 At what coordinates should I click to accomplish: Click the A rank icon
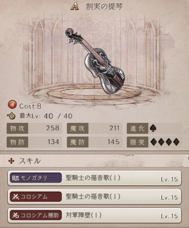[x=75, y=6]
